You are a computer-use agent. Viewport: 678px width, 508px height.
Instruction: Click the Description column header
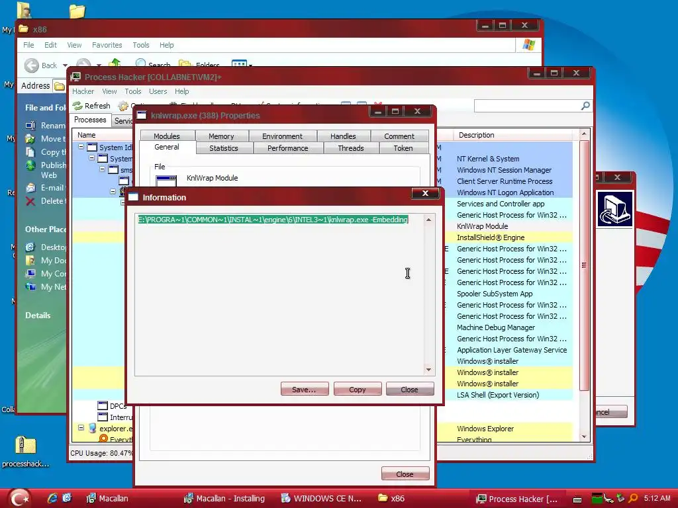click(x=513, y=135)
